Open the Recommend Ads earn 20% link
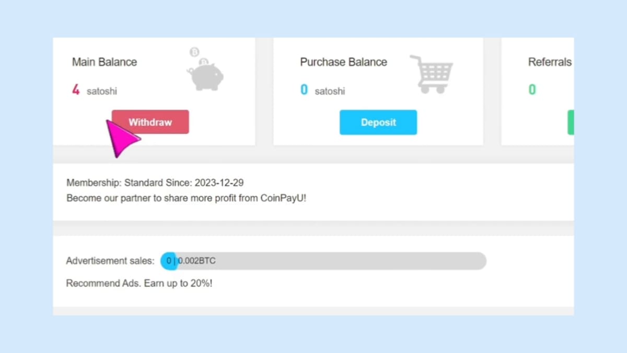The image size is (627, 353). point(139,283)
